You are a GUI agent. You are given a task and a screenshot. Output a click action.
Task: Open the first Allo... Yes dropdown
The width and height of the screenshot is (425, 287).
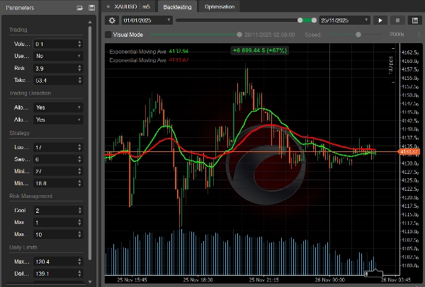click(58, 107)
